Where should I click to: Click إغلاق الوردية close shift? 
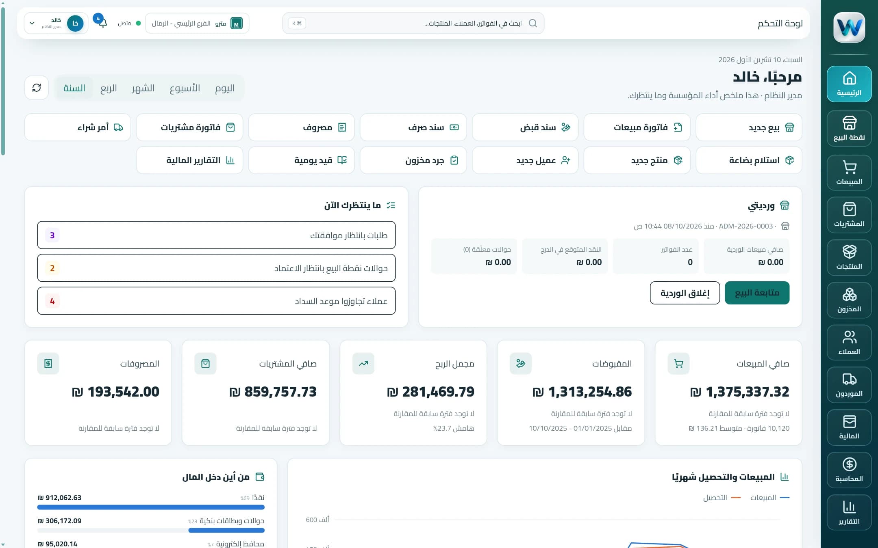click(x=685, y=293)
